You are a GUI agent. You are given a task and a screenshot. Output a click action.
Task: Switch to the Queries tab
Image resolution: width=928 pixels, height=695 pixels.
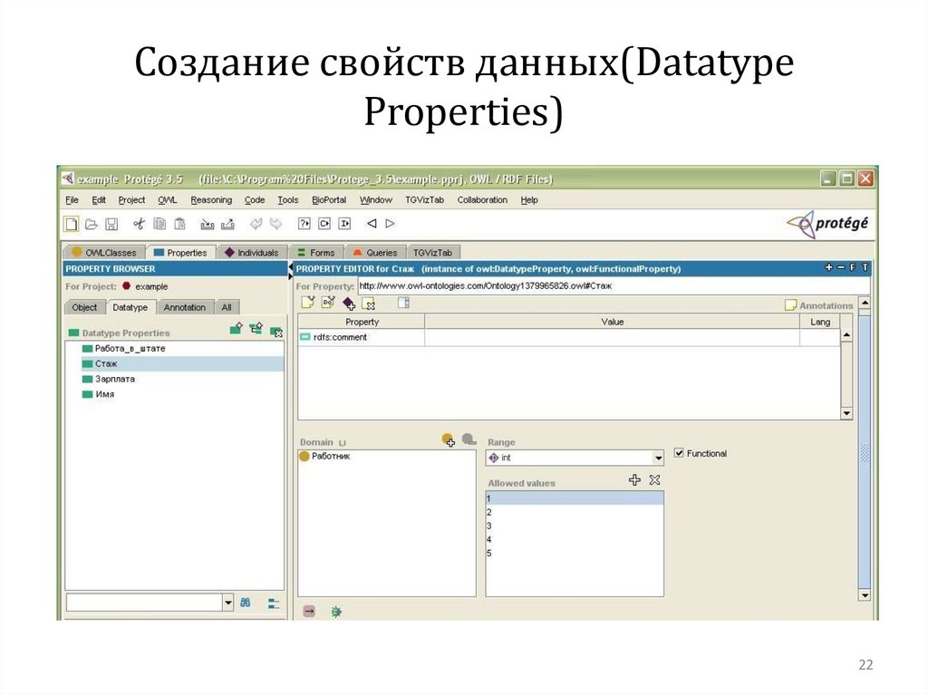tap(375, 252)
